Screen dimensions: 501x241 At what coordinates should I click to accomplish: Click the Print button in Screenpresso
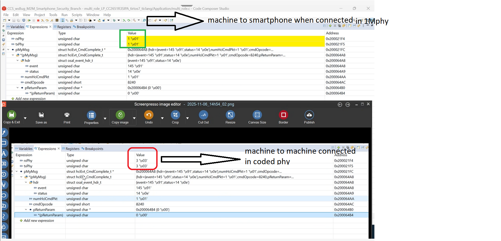click(x=67, y=117)
